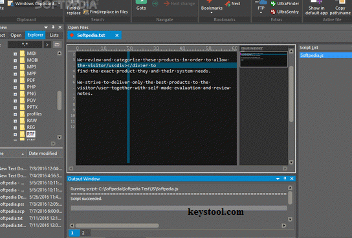The width and height of the screenshot is (352, 238).
Task: Click line 'find the exact product' in editor
Action: click(144, 71)
